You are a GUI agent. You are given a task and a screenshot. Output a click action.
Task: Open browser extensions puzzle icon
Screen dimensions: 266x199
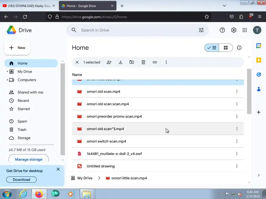[x=241, y=17]
